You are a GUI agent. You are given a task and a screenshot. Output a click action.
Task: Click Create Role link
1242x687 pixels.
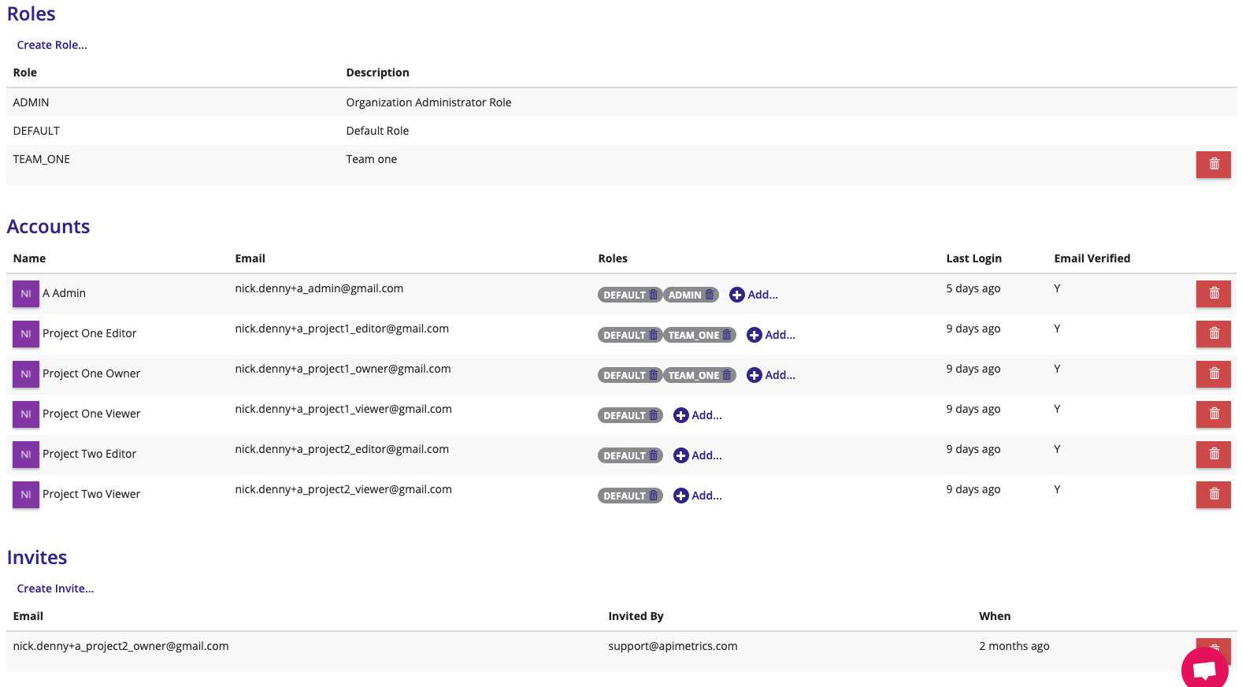[x=52, y=45]
